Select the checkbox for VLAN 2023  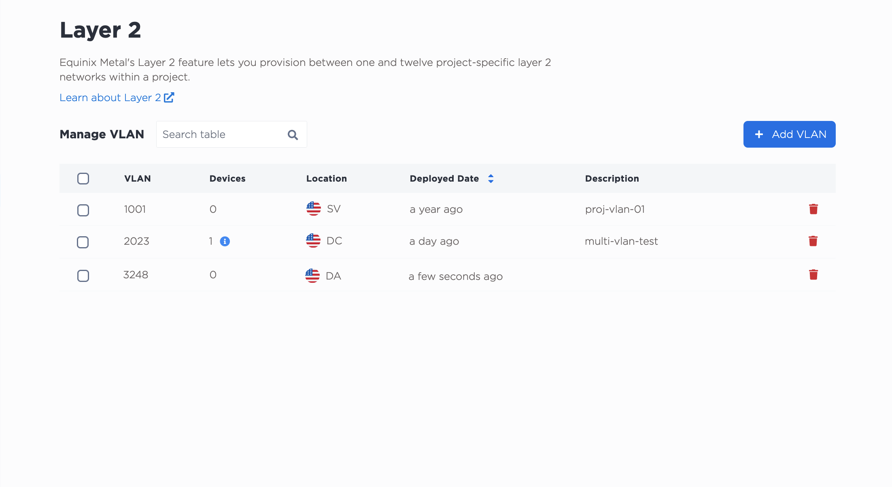(x=83, y=242)
